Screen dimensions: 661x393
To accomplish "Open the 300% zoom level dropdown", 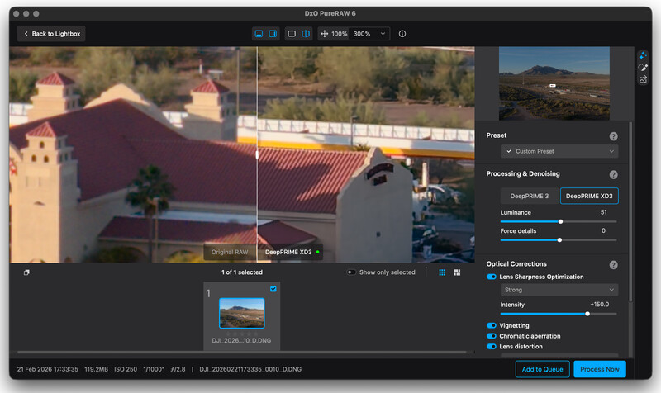I will [x=369, y=34].
